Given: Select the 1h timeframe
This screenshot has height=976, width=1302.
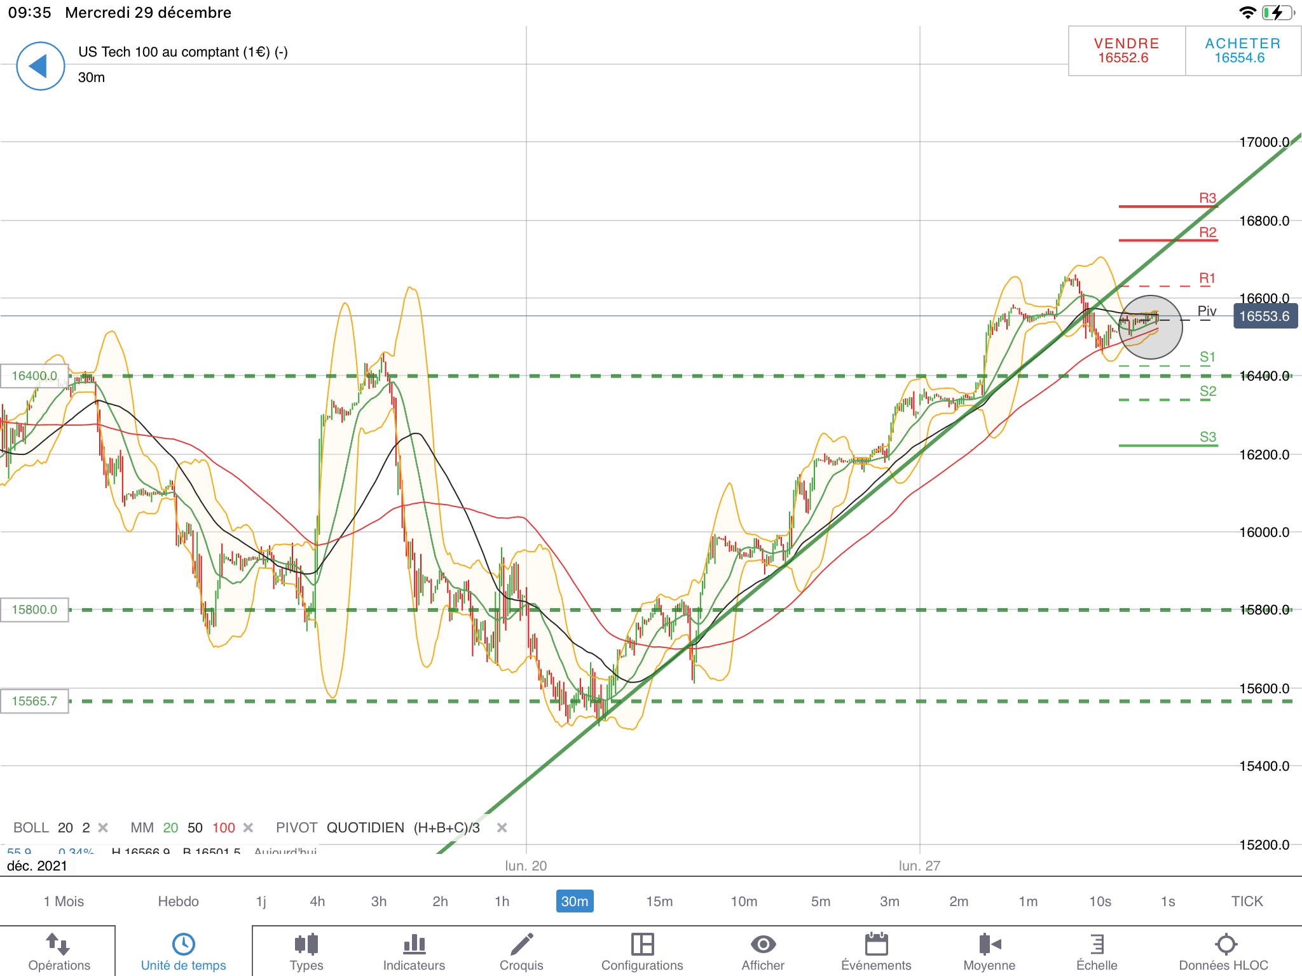Looking at the screenshot, I should (x=502, y=901).
